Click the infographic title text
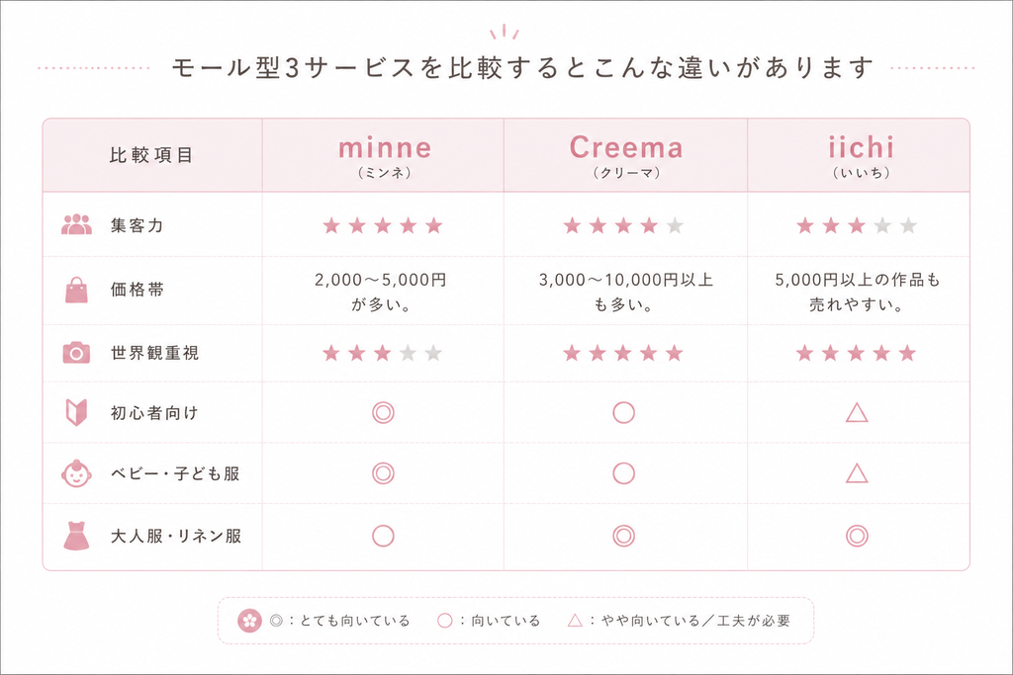This screenshot has height=675, width=1013. 522,68
